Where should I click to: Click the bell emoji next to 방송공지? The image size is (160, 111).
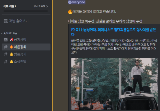(11, 54)
